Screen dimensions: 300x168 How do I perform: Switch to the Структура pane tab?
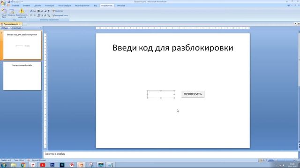(16, 28)
